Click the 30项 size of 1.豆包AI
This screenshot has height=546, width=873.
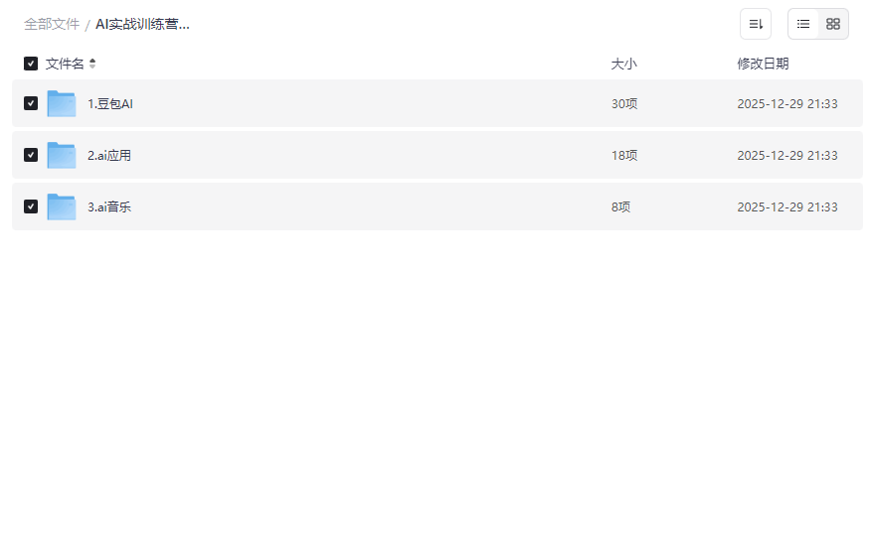(623, 103)
